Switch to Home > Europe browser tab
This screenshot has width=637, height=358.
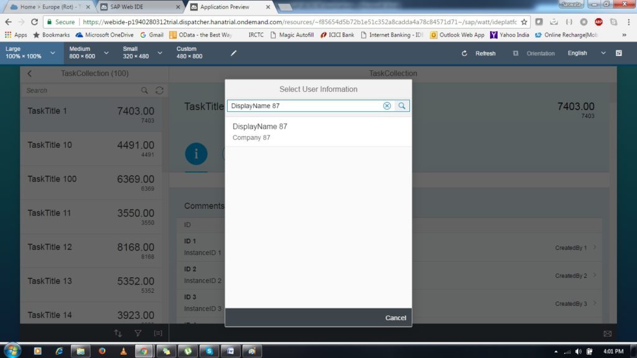tap(50, 7)
